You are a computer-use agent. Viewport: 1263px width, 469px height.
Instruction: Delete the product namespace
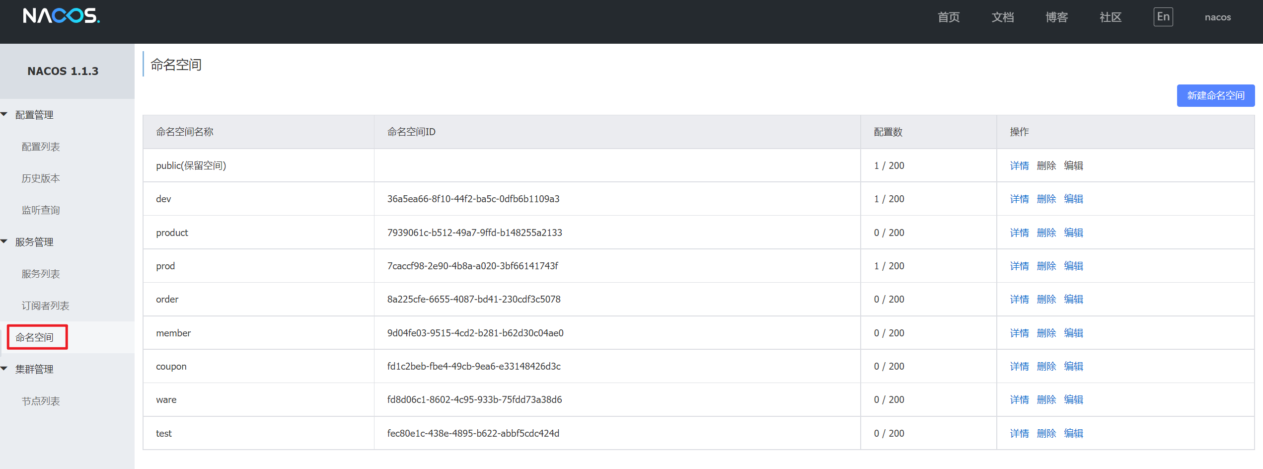(x=1046, y=233)
